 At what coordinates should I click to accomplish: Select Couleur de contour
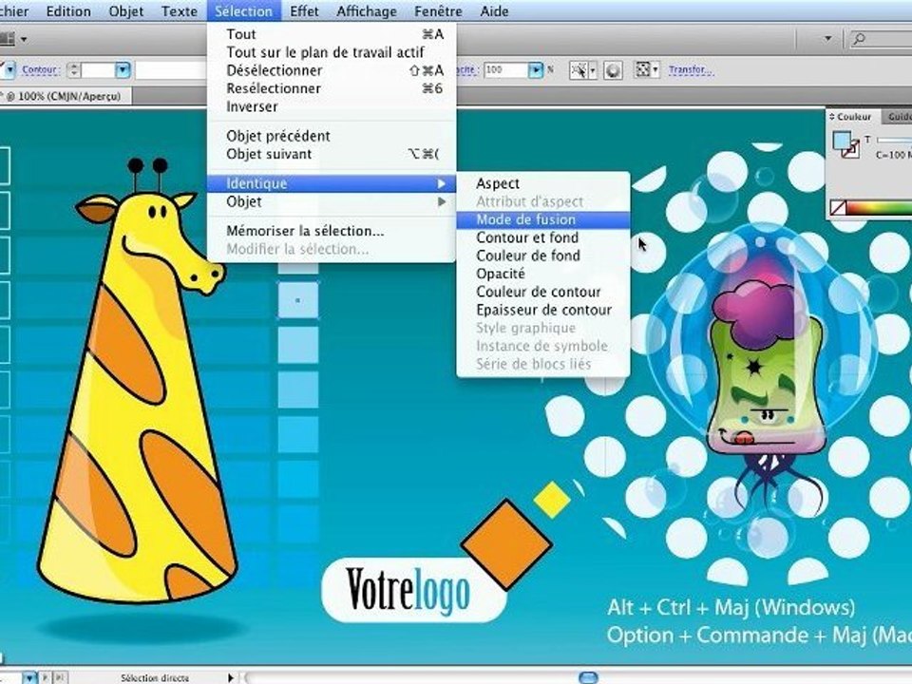click(543, 292)
